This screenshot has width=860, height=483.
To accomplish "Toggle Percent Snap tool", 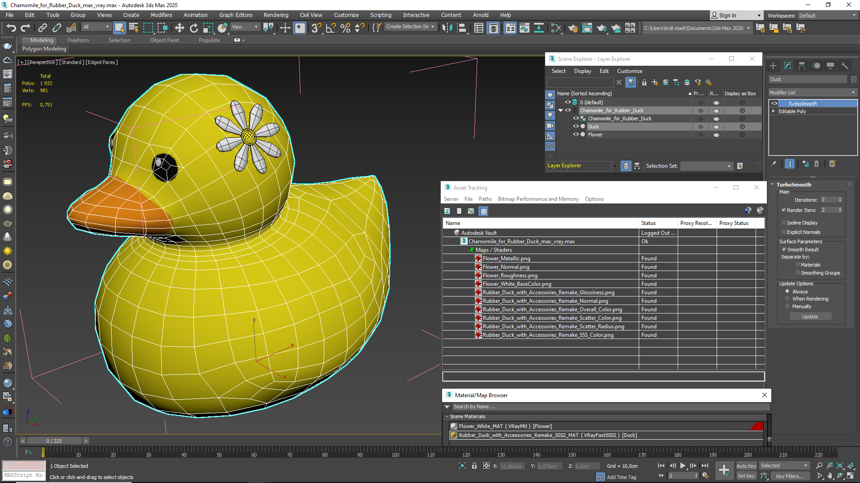I will coord(345,28).
